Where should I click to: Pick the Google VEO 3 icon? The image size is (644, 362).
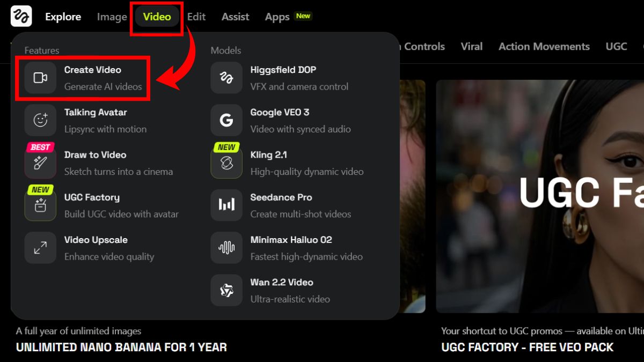226,120
